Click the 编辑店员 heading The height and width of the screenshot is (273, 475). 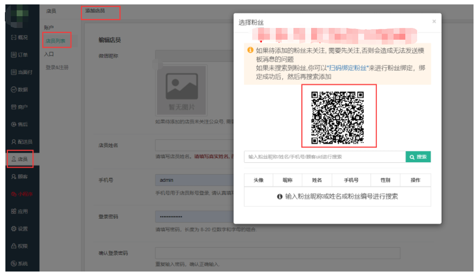point(109,40)
